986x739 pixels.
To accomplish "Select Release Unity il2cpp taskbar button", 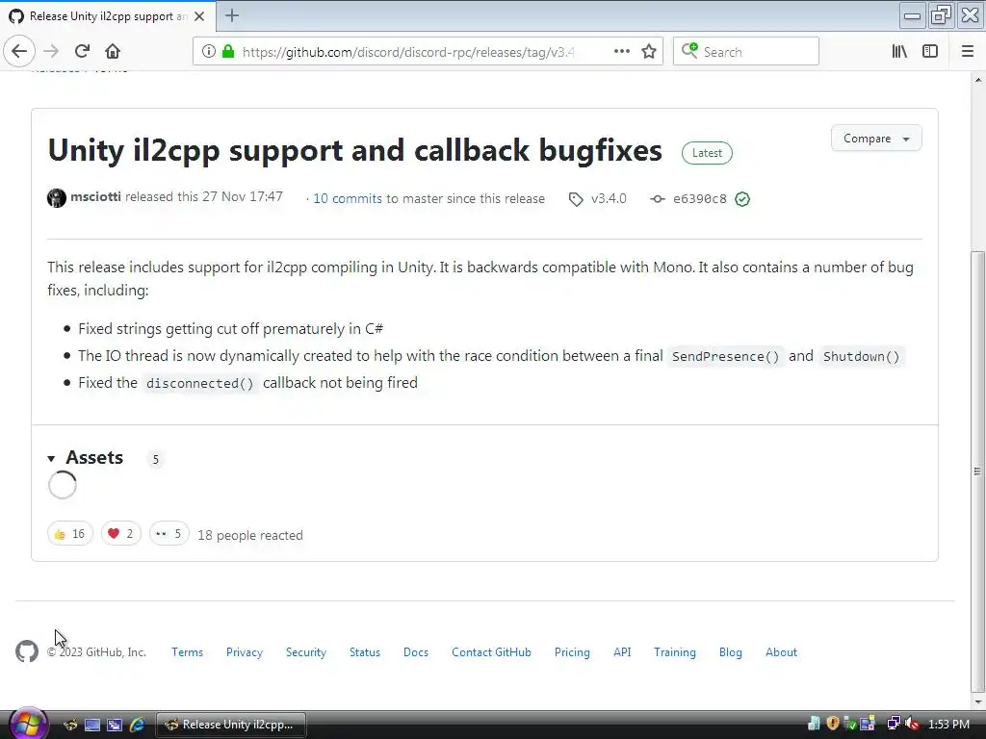I will click(231, 725).
